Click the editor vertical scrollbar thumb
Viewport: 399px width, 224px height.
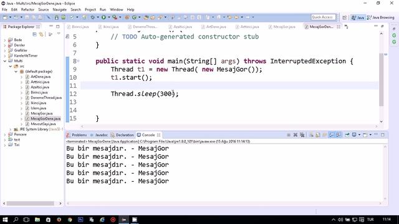click(381, 80)
